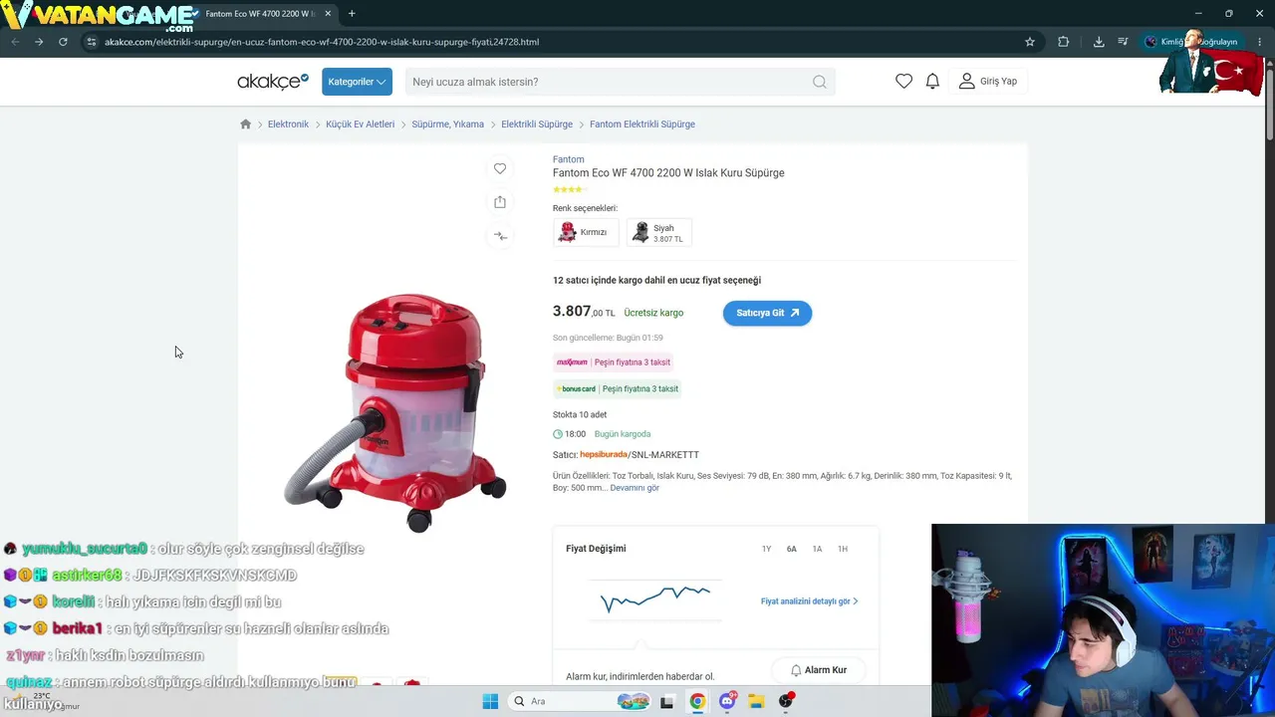Select the 1A price history range

click(817, 549)
